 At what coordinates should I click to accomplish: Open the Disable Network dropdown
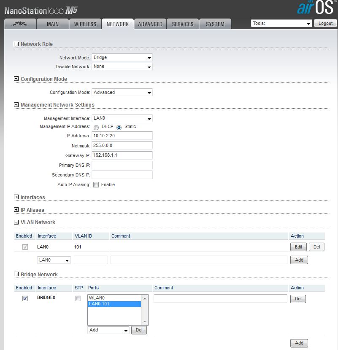122,67
